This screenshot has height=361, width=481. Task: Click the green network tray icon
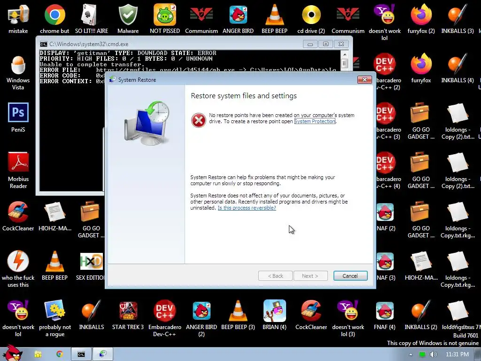tap(422, 354)
